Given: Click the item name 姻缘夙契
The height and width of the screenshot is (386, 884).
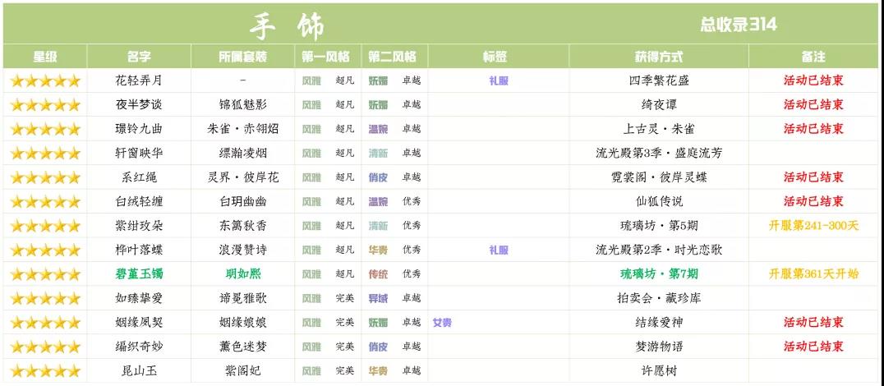Looking at the screenshot, I should tap(139, 323).
